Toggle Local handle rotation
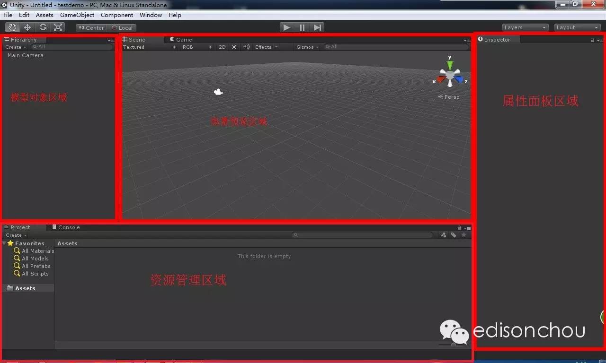This screenshot has width=606, height=363. (x=122, y=28)
